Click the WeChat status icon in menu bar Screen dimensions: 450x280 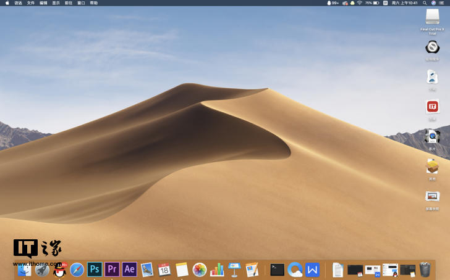tap(345, 3)
